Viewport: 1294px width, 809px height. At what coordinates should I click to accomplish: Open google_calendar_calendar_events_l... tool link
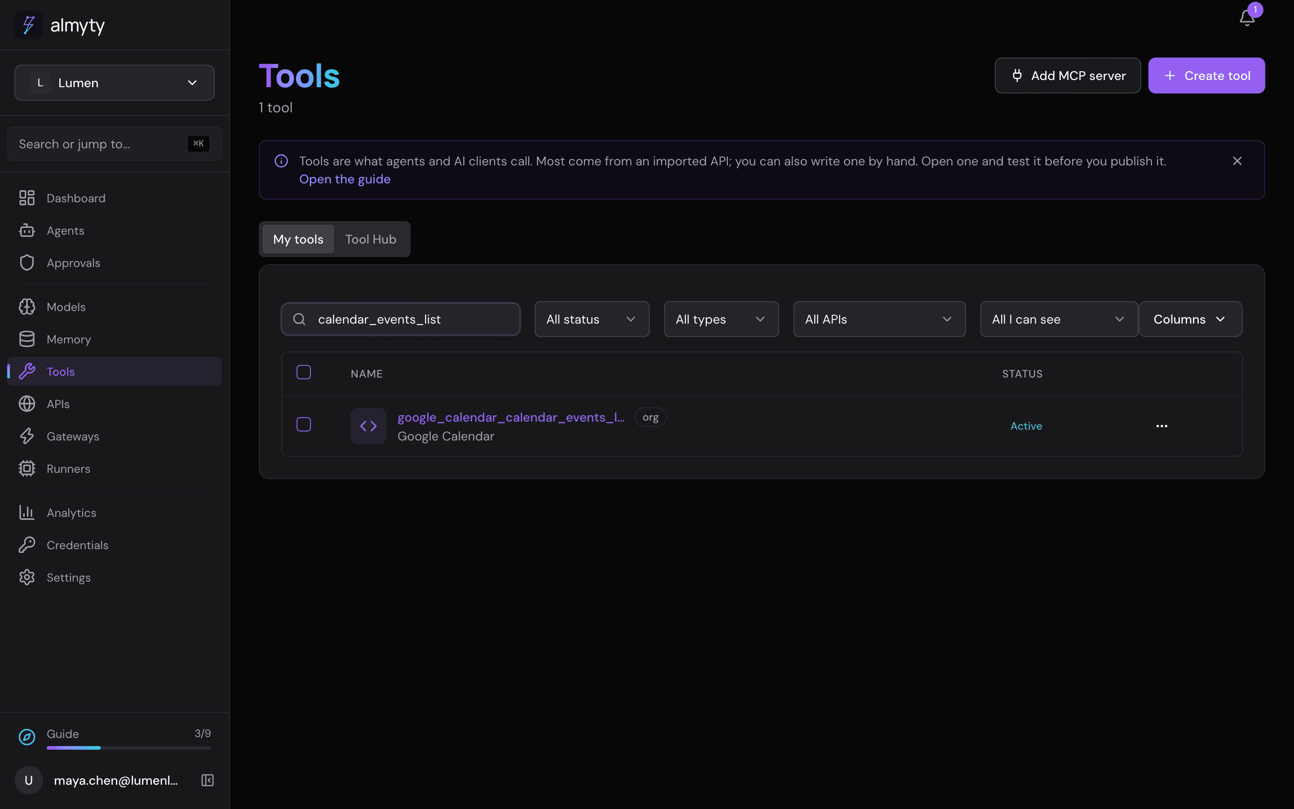click(x=511, y=418)
